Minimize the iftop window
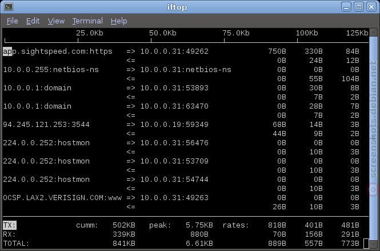This screenshot has width=380, height=251. point(346,7)
